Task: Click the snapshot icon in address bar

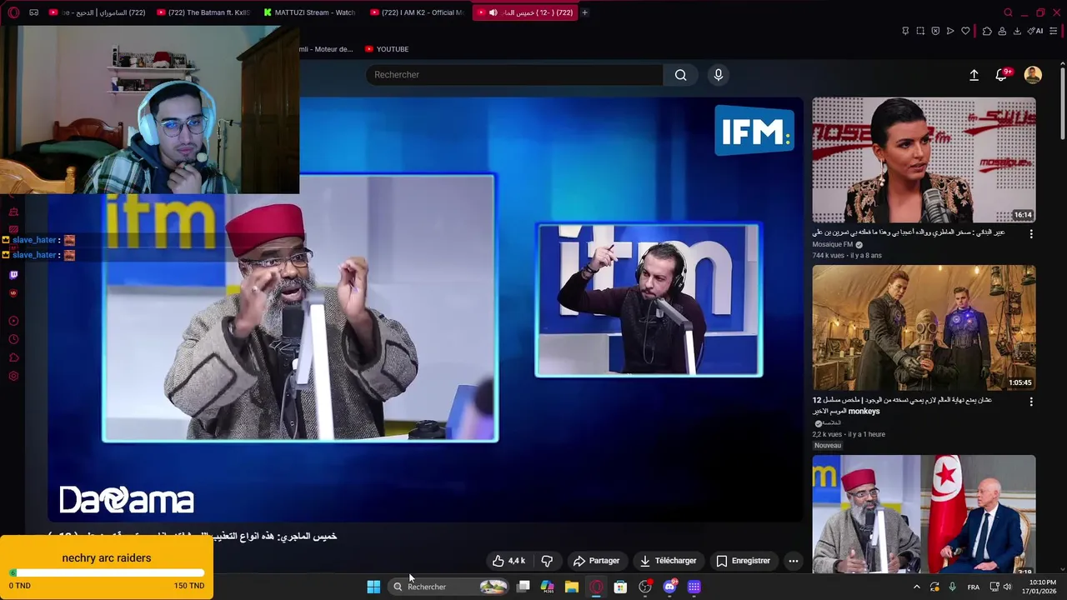Action: (920, 31)
